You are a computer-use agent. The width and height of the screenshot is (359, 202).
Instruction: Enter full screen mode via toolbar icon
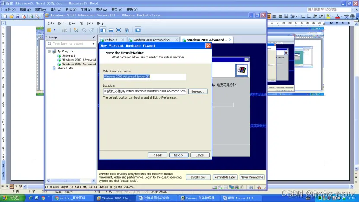(119, 30)
